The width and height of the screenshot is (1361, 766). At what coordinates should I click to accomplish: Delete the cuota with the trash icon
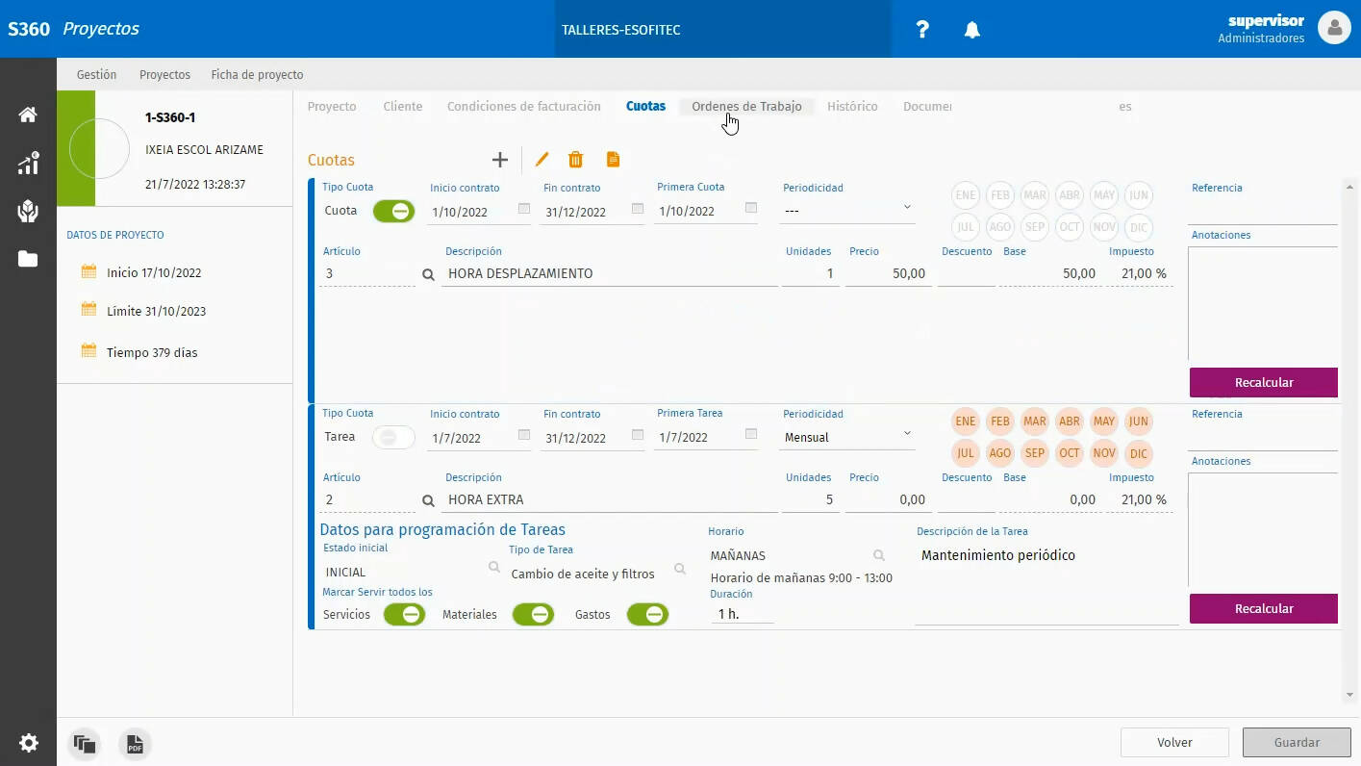(575, 160)
